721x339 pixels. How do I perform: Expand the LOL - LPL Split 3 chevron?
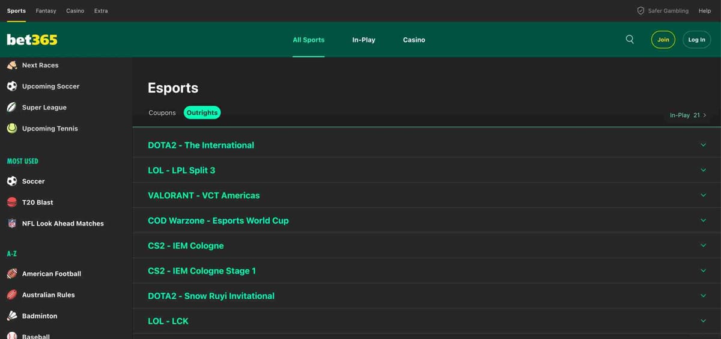coord(704,170)
